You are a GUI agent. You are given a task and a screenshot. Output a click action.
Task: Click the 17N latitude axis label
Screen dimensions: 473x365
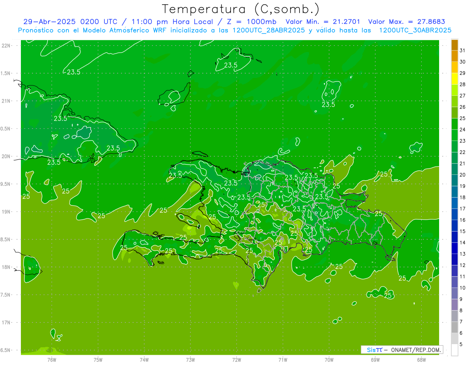(6, 322)
